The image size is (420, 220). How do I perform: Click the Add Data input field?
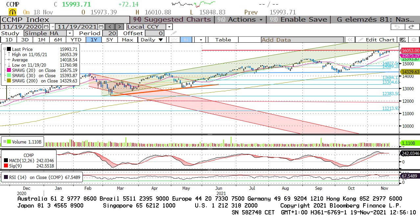point(302,40)
